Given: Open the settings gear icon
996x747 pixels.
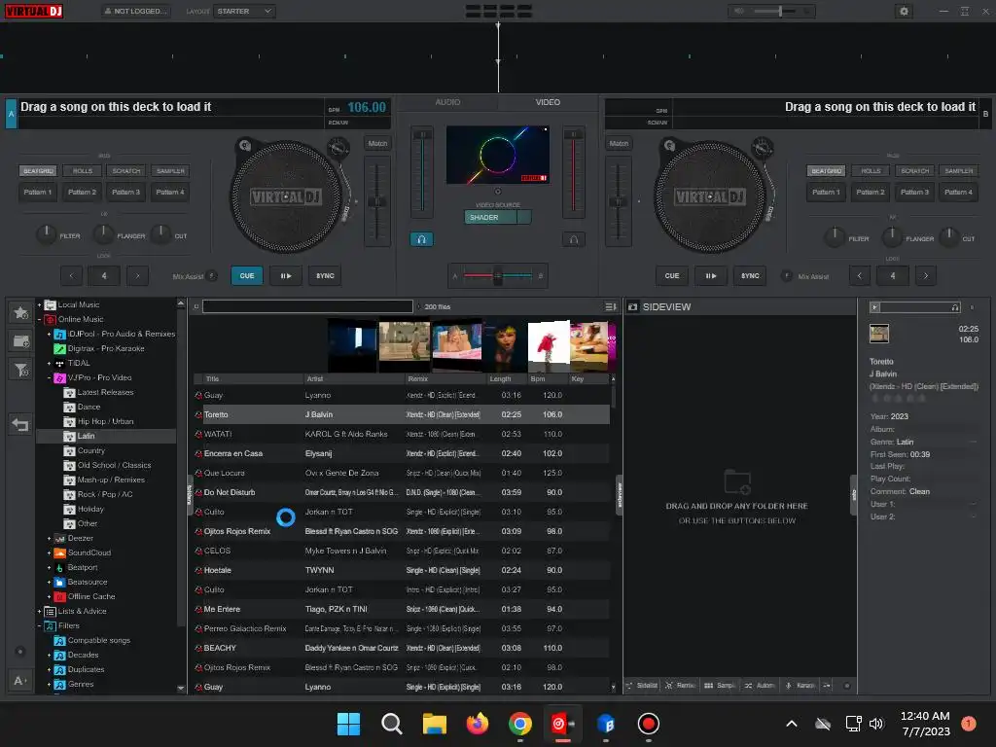Looking at the screenshot, I should pos(904,11).
